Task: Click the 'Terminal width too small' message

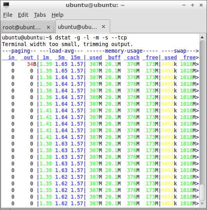Action: coord(67,44)
